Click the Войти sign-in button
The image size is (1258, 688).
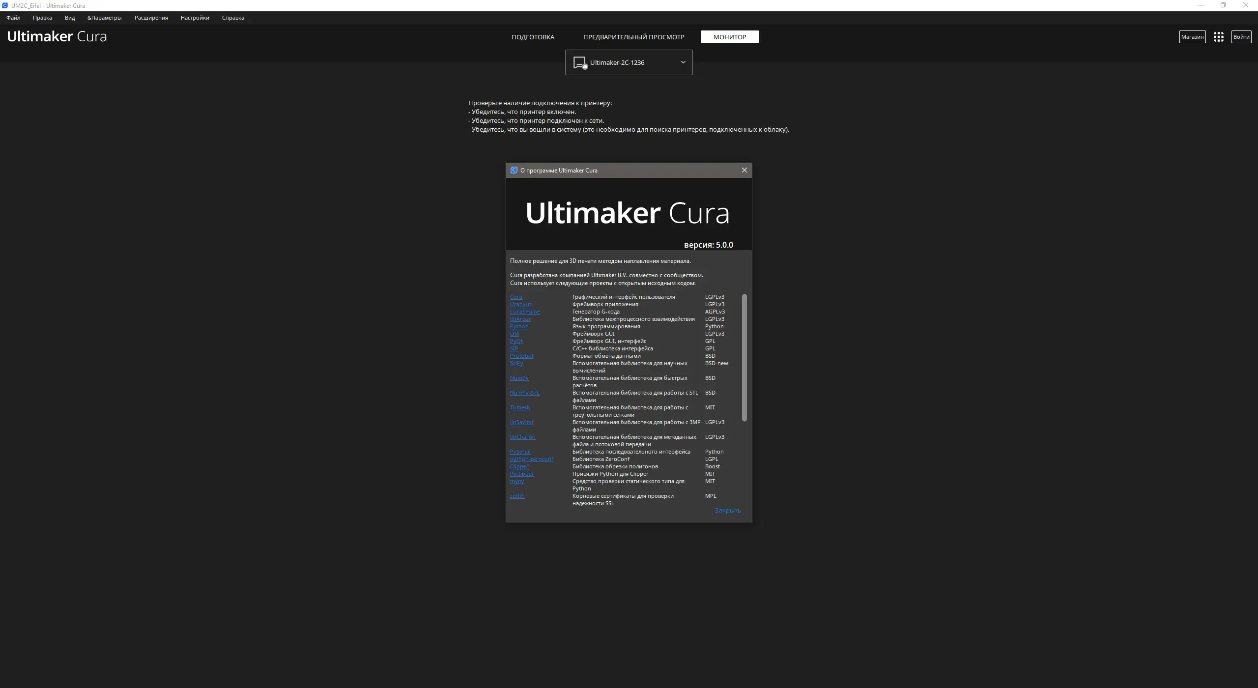1241,37
